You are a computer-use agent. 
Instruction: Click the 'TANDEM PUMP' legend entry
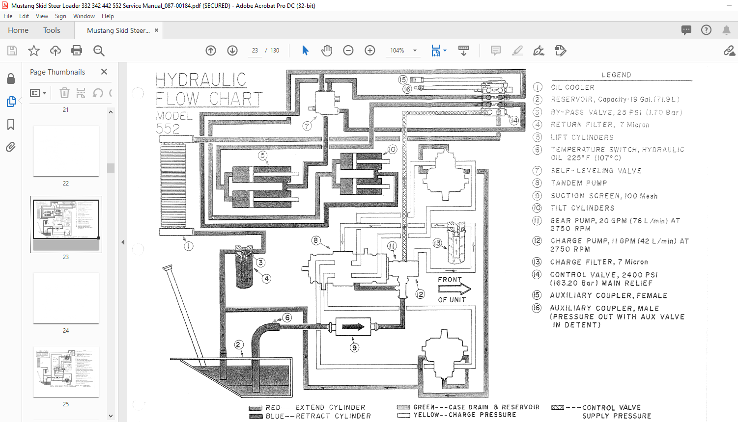[579, 183]
